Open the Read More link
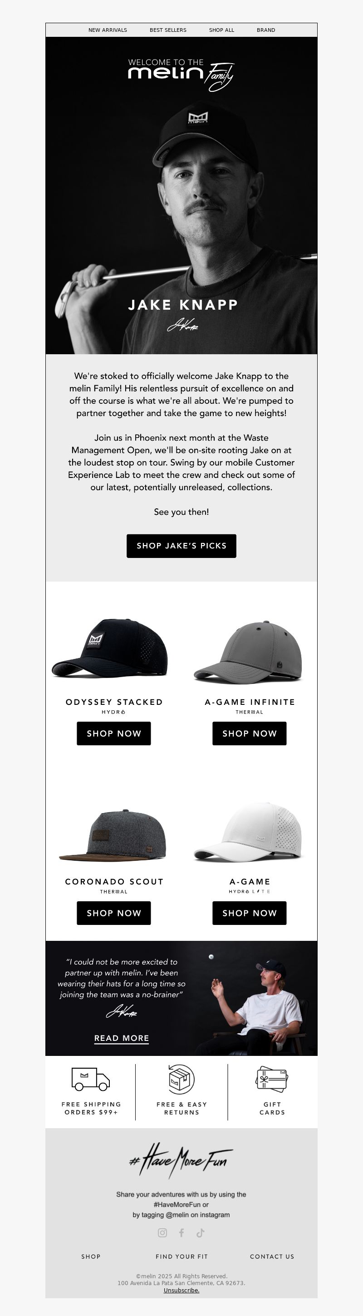Screen dimensions: 363x1316 click(122, 1038)
